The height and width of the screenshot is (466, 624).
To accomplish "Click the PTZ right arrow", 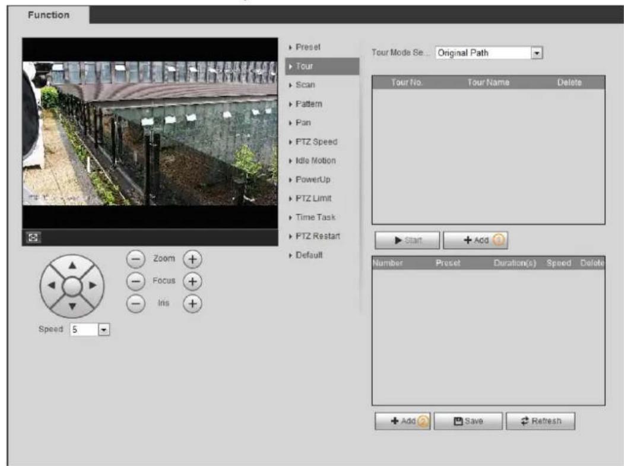I will (93, 286).
